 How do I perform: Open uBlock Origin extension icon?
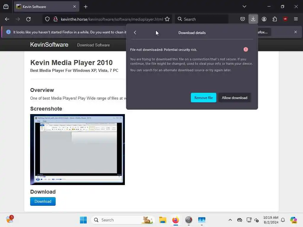coord(285,19)
